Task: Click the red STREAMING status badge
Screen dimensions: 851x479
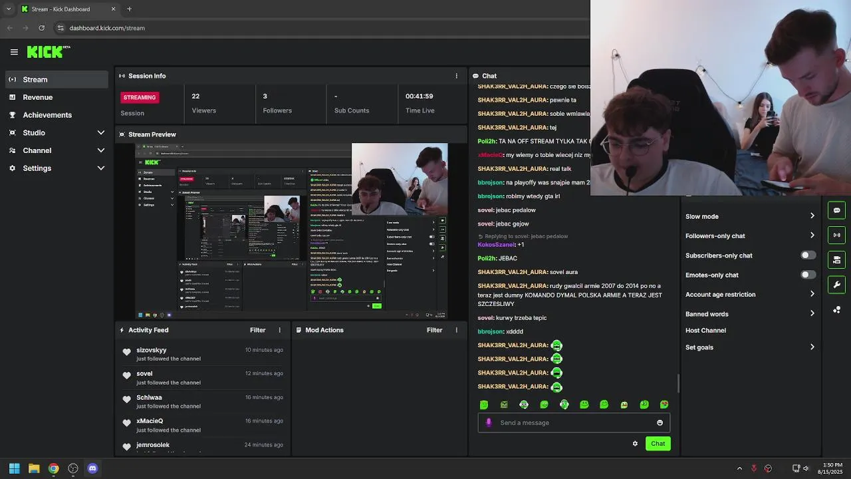Action: [x=139, y=97]
